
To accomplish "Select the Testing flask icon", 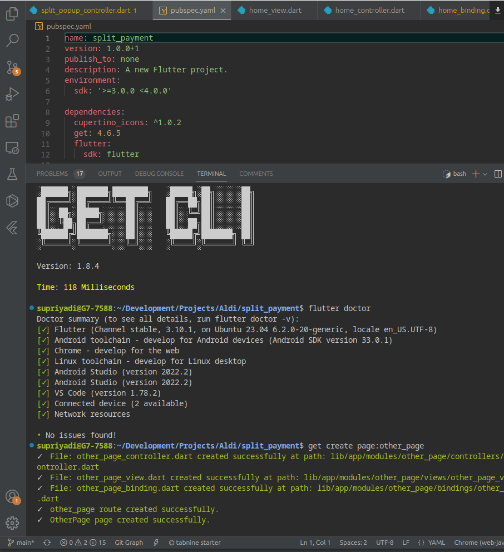I will (x=12, y=174).
